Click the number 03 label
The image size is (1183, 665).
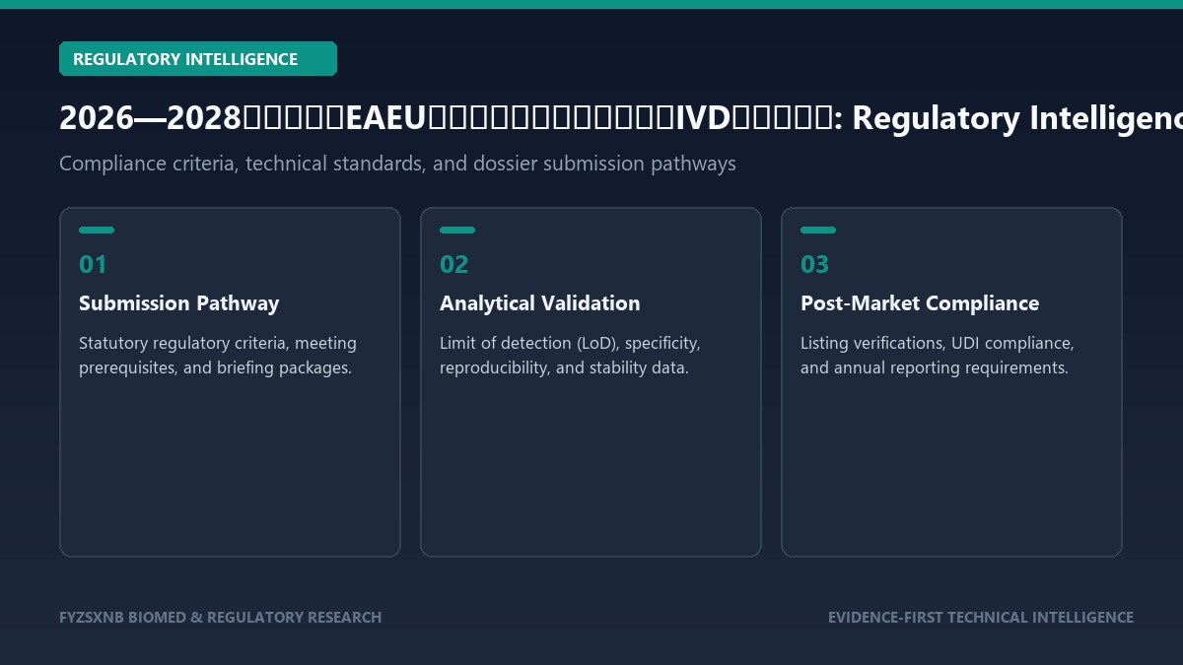815,264
